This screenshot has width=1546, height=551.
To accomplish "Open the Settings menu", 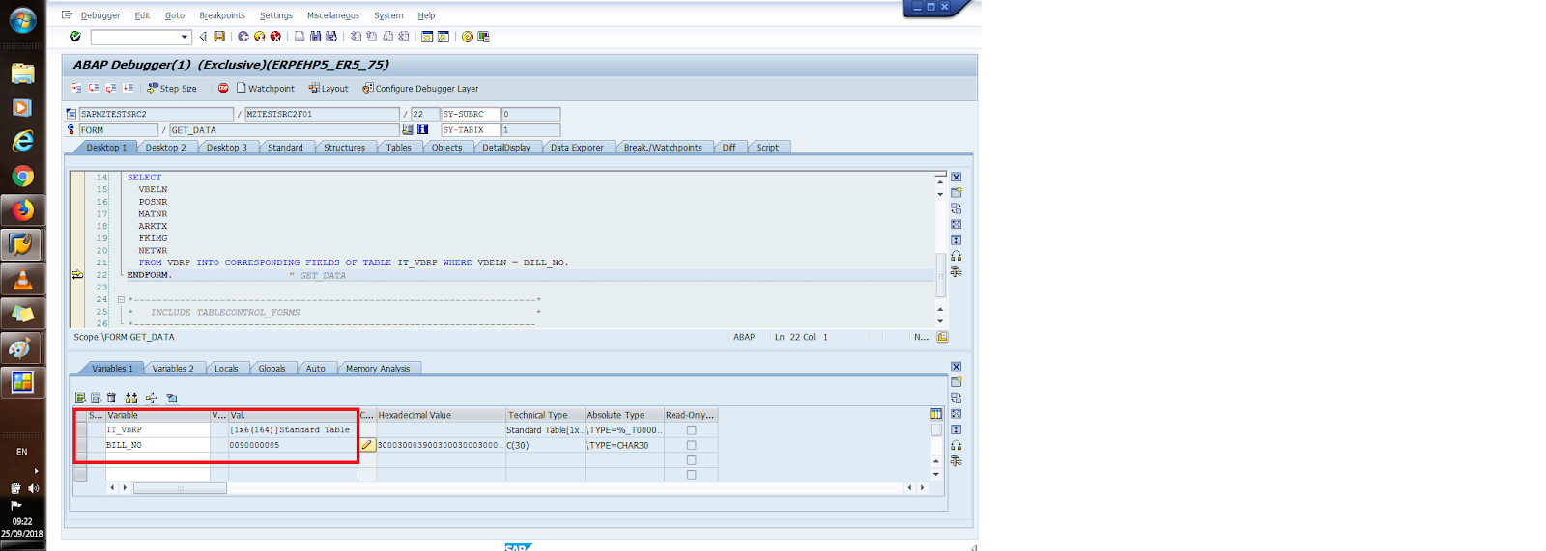I will pos(275,15).
